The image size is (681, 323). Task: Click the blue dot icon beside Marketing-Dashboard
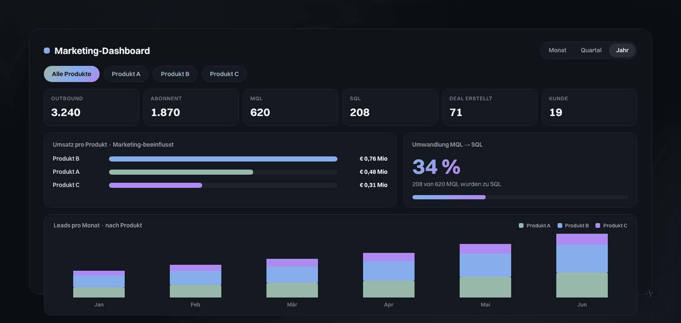pos(47,51)
